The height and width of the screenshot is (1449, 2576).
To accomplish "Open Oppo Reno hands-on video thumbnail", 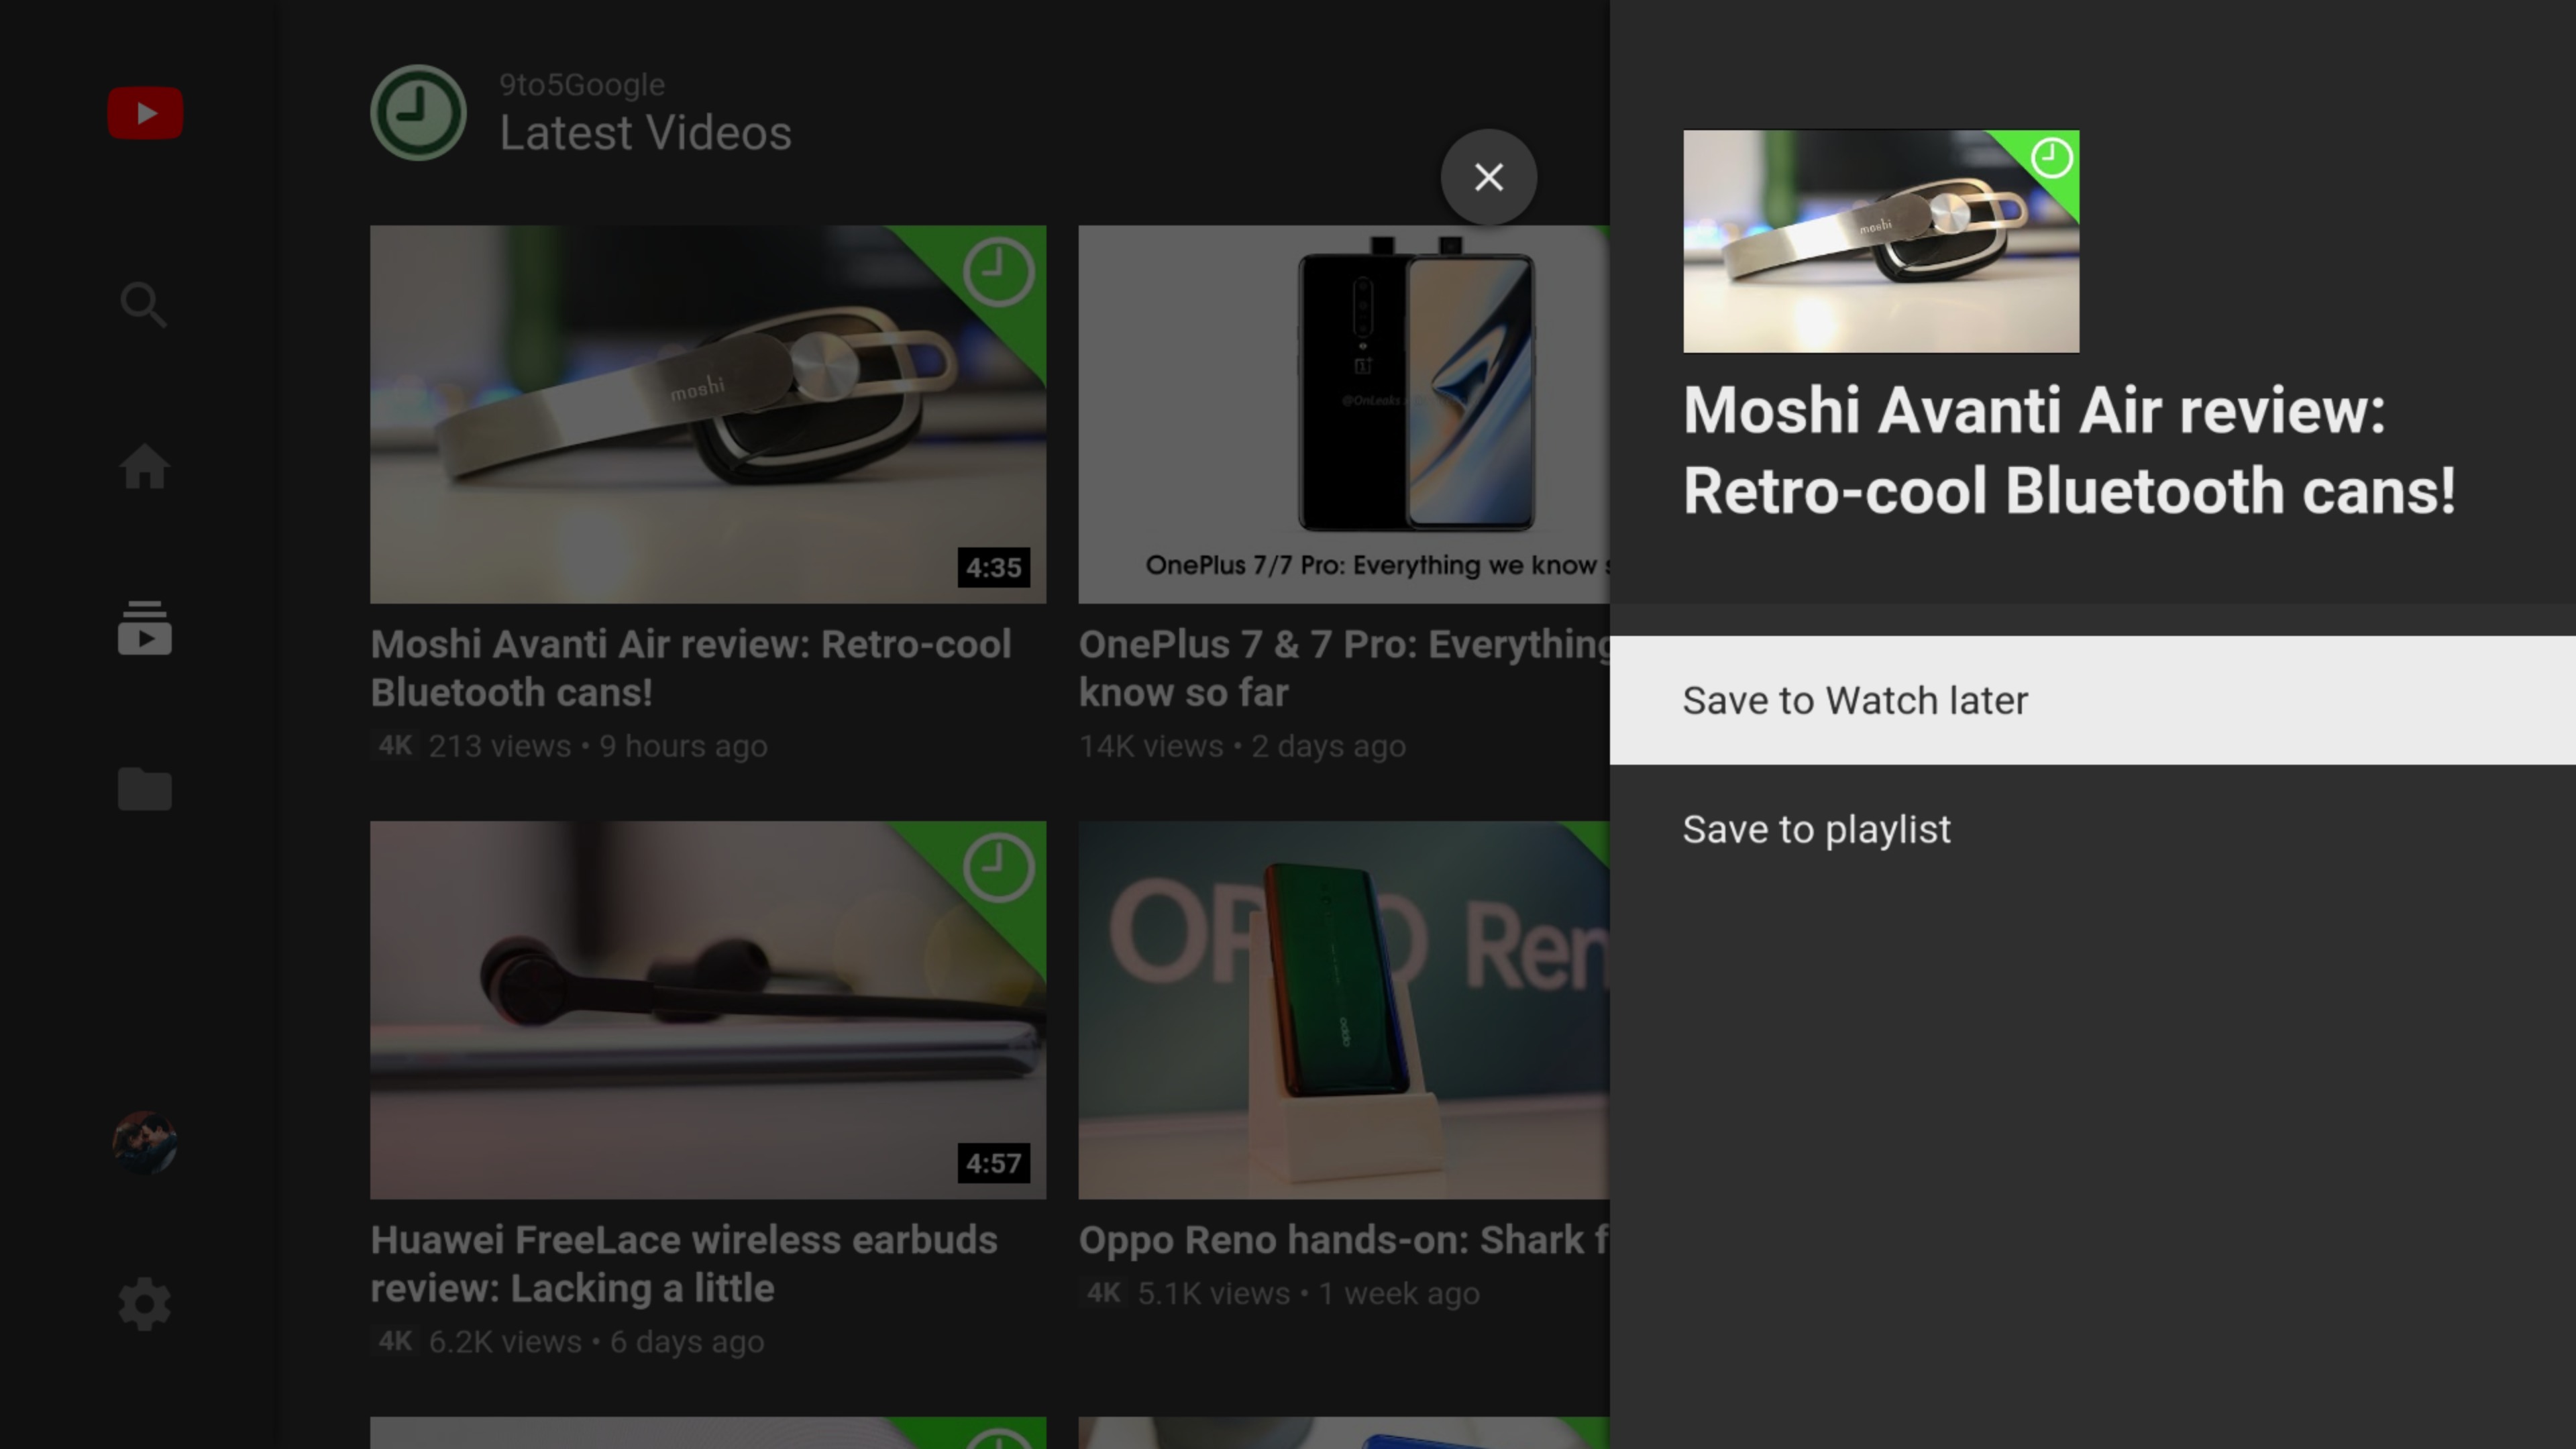I will 1343,1010.
